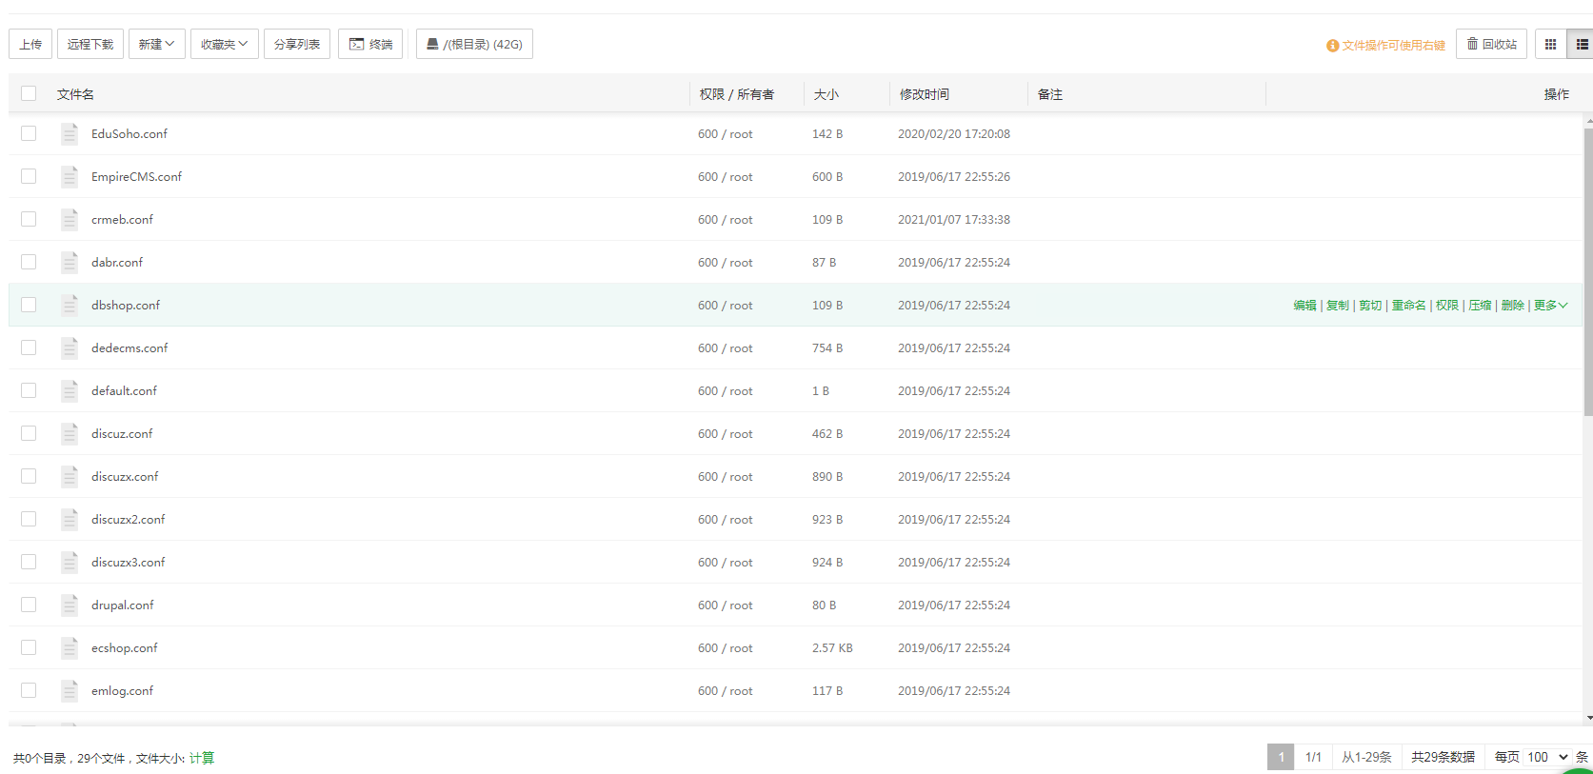Switch to grid view icon
This screenshot has width=1593, height=774.
coord(1550,45)
